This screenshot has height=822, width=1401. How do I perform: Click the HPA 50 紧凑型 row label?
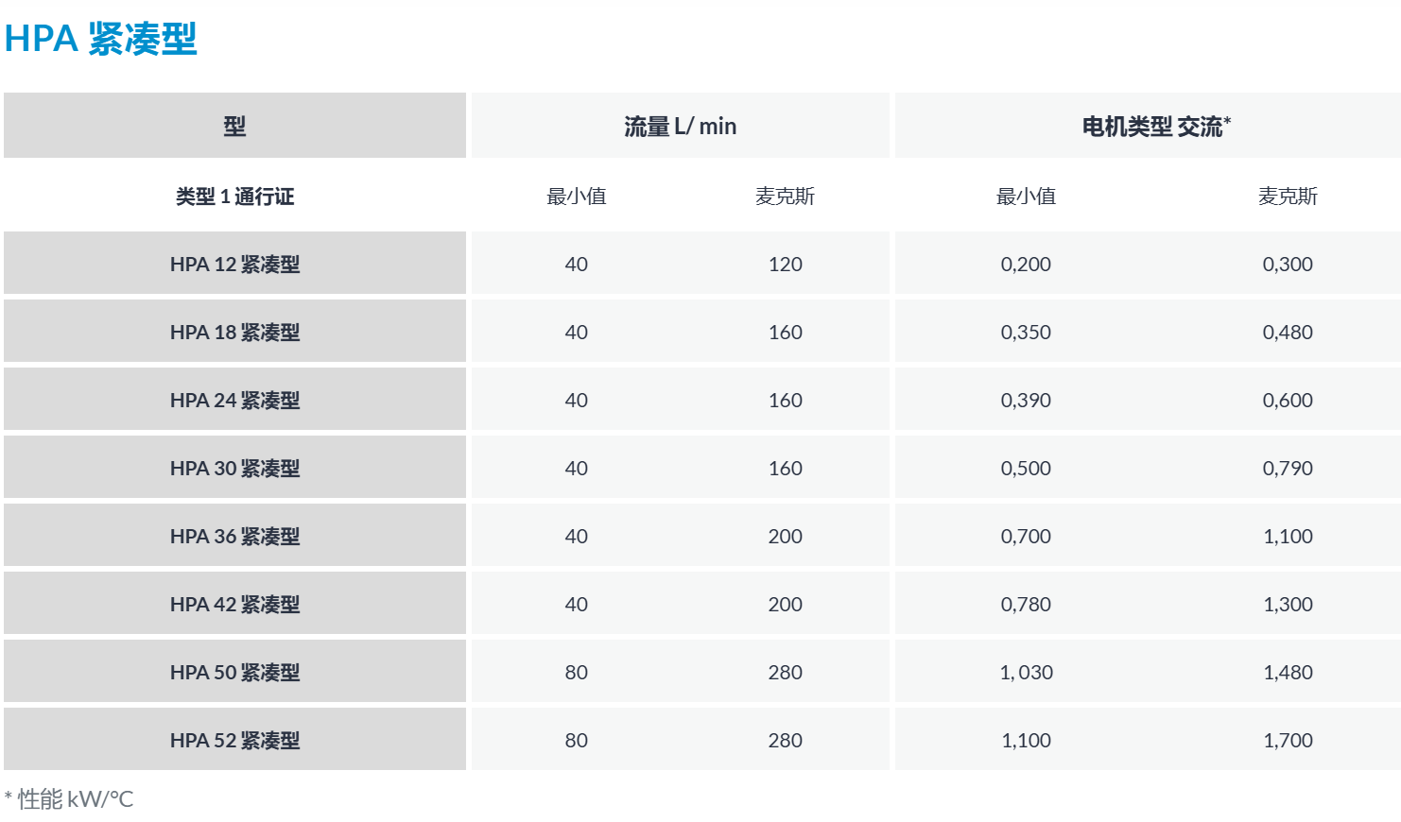pos(234,673)
